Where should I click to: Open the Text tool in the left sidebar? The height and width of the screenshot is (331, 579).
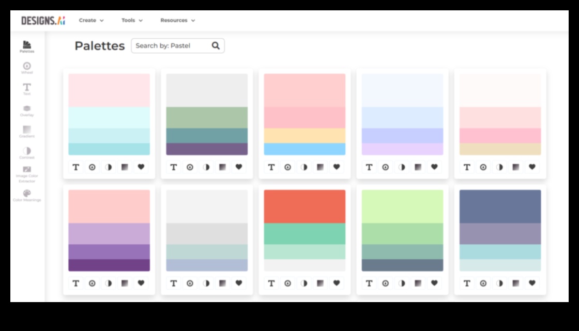pyautogui.click(x=27, y=89)
